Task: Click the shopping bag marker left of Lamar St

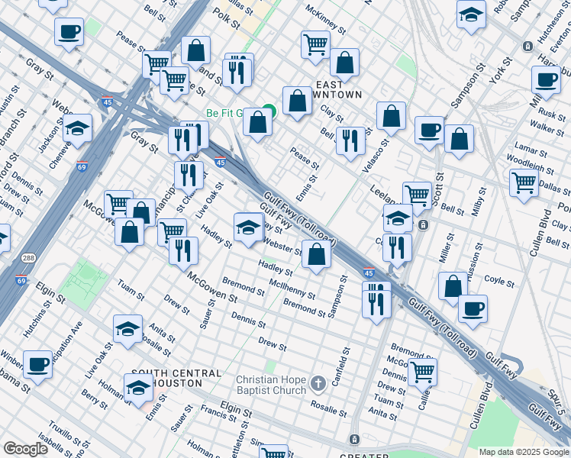Action: click(460, 140)
